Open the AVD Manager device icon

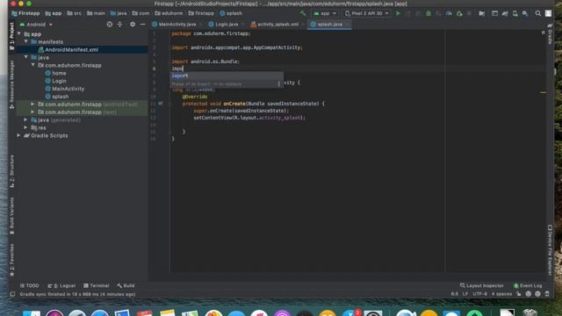[x=515, y=13]
